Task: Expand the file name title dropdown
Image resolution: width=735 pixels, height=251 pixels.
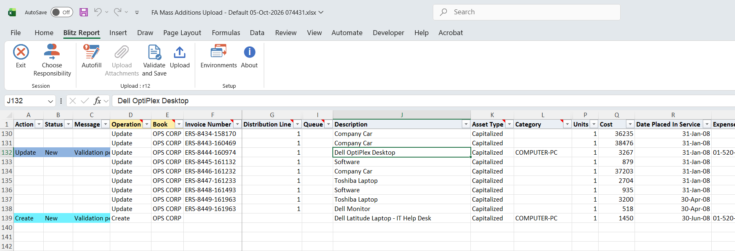Action: tap(321, 13)
